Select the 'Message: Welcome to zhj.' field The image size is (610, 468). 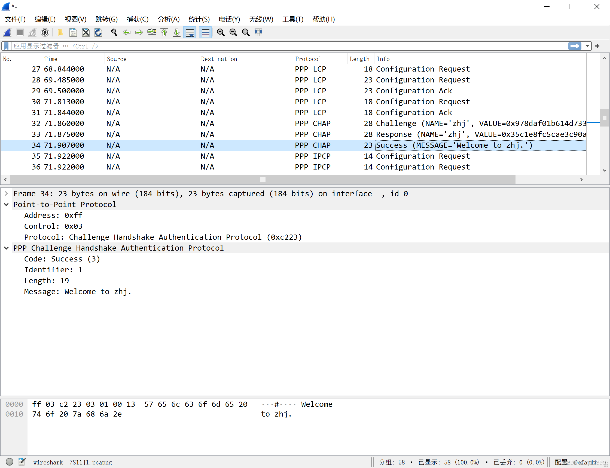tap(78, 292)
